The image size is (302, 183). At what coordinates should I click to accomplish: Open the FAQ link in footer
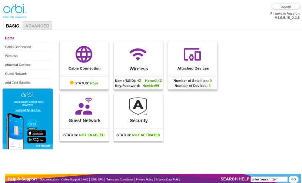85,179
